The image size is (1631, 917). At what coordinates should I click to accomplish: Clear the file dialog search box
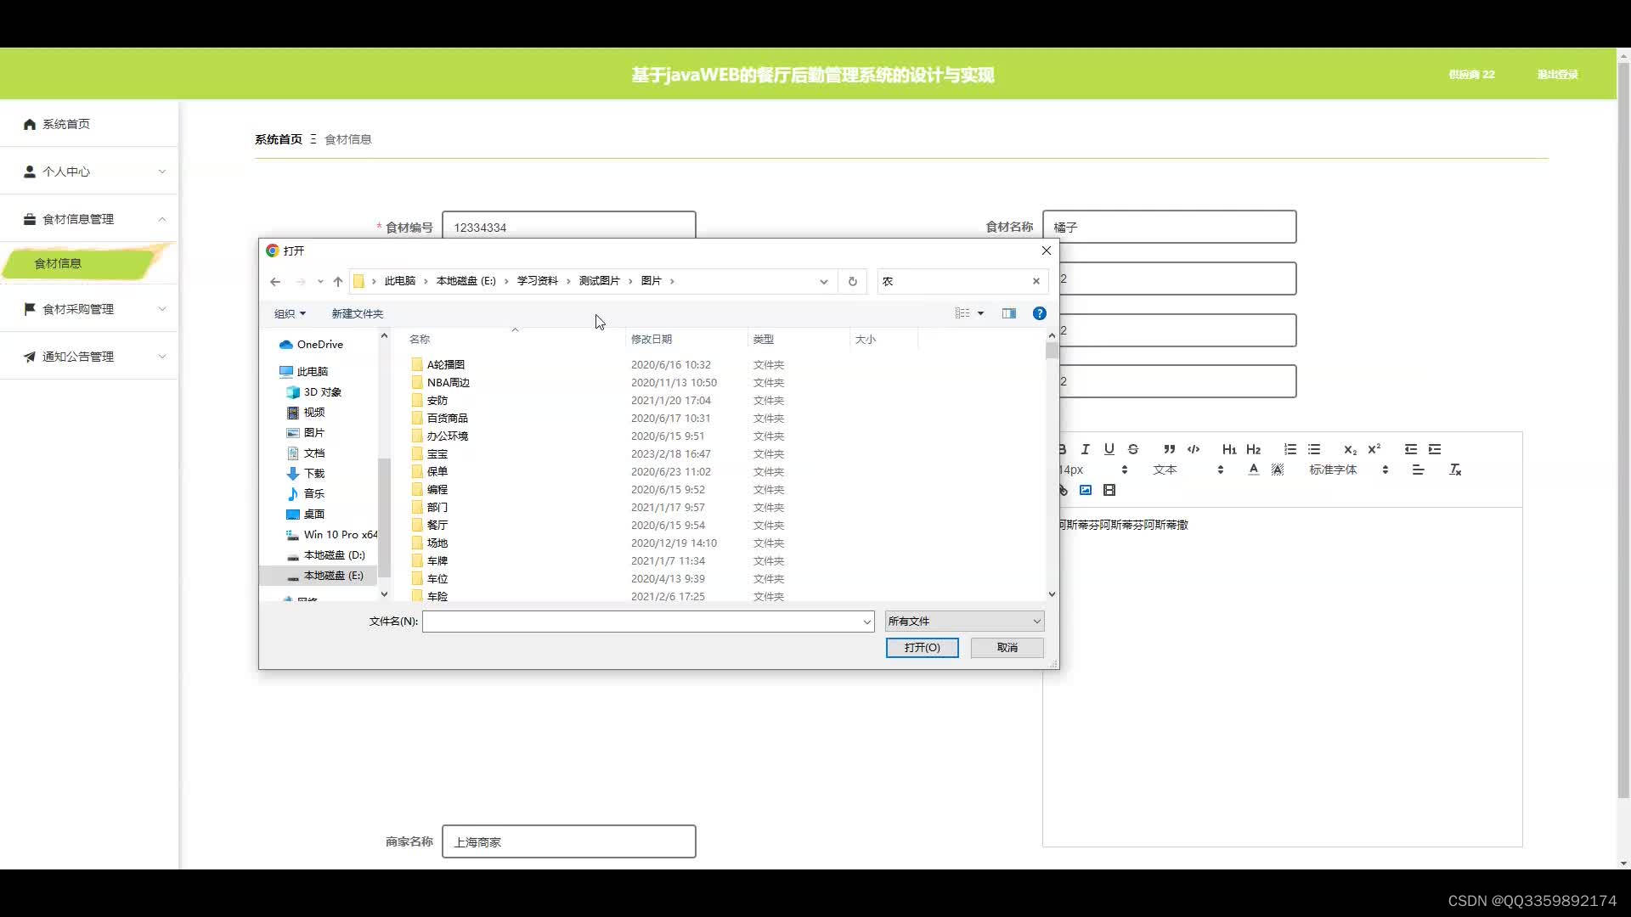point(1036,281)
